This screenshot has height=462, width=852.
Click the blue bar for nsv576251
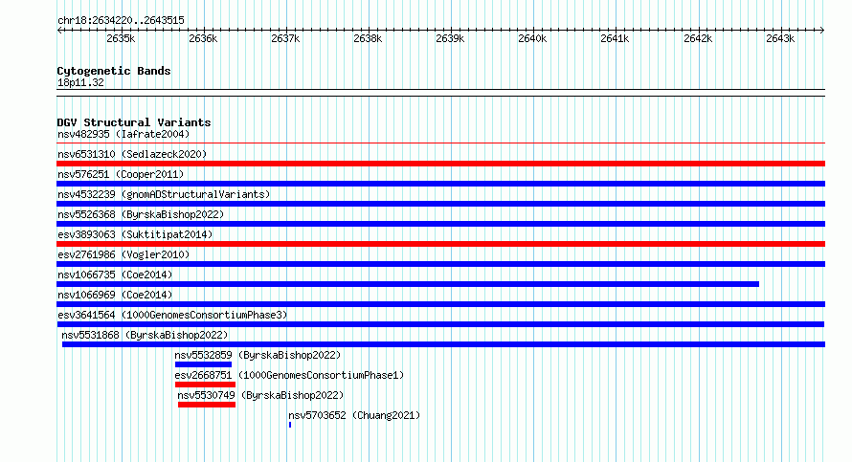coord(440,184)
